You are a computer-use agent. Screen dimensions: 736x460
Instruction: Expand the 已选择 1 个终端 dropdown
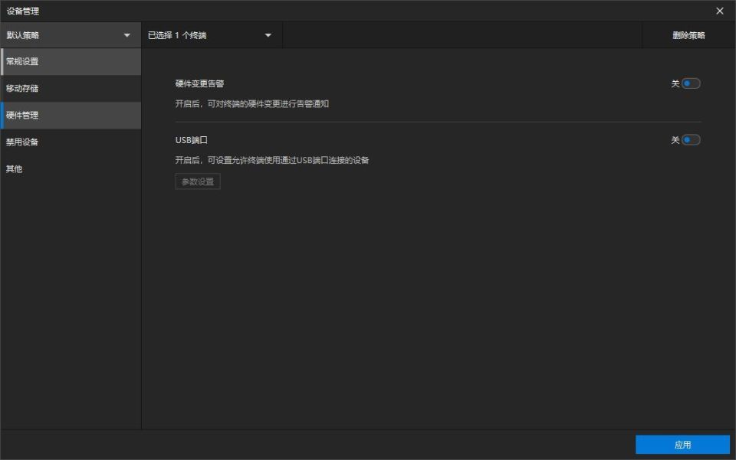coord(212,35)
